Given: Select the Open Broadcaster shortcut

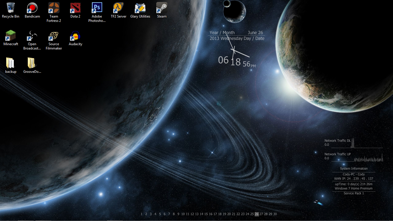Looking at the screenshot, I should point(32,35).
